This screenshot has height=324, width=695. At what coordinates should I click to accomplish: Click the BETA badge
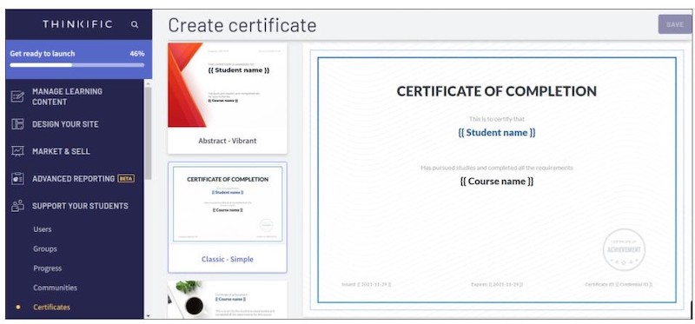coord(126,179)
